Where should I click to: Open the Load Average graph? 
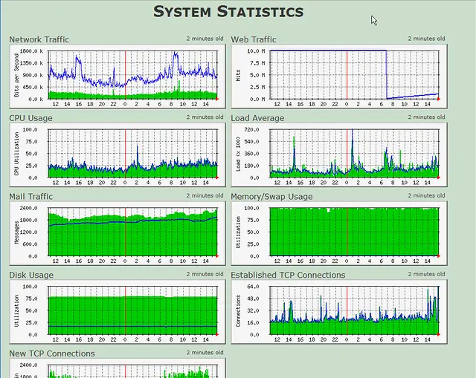339,155
